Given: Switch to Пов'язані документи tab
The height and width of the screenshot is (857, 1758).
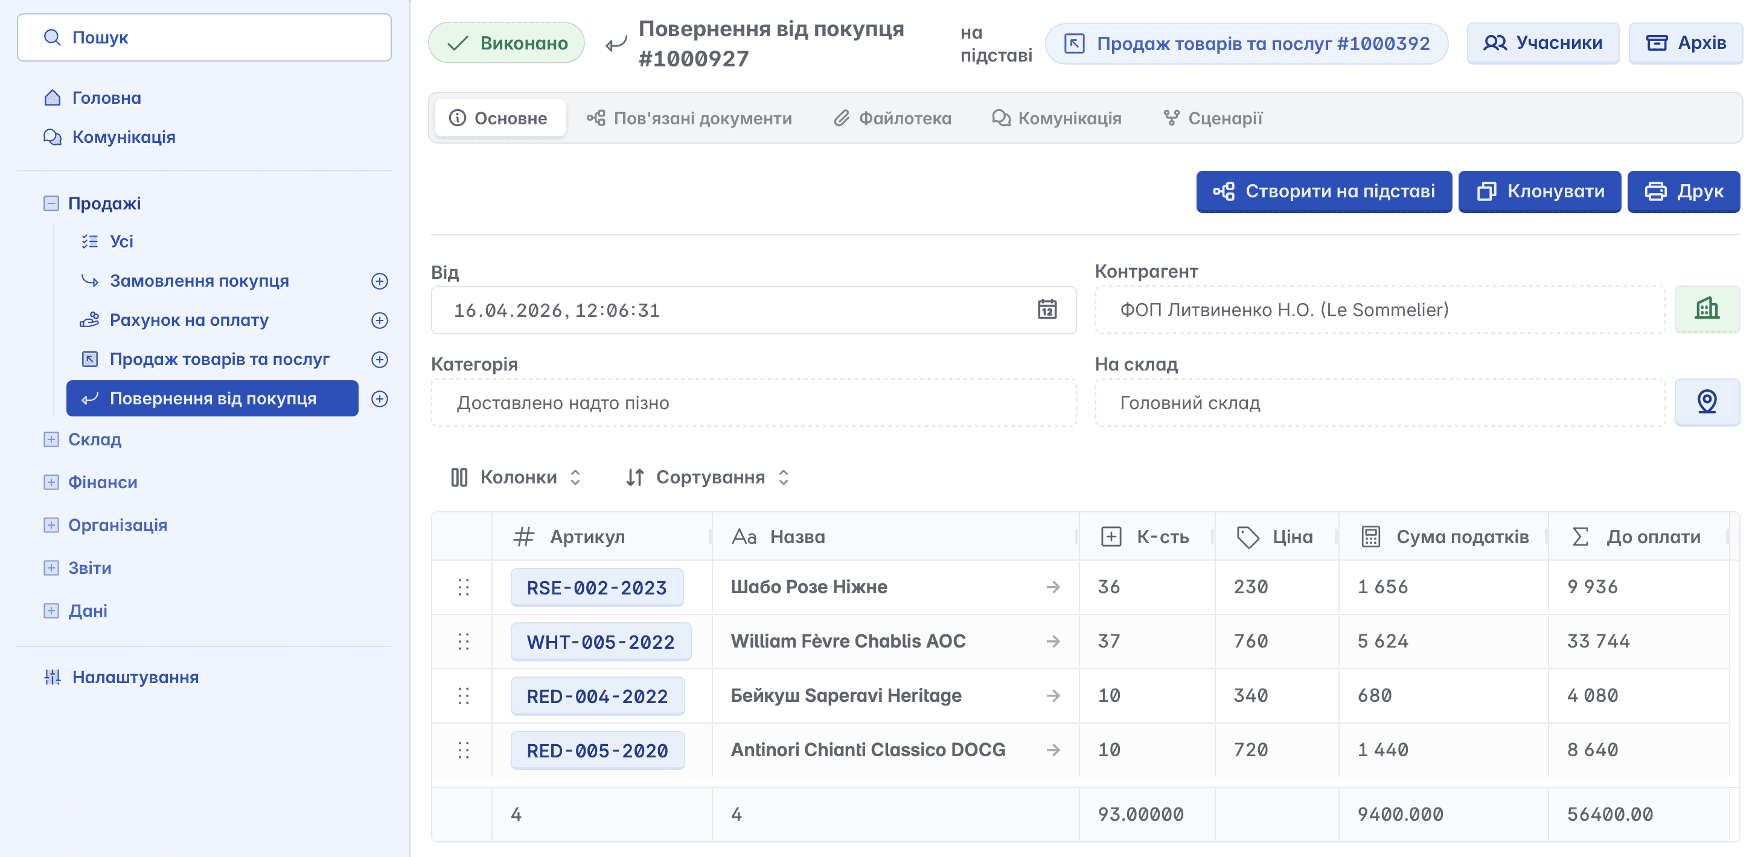Looking at the screenshot, I should [689, 118].
